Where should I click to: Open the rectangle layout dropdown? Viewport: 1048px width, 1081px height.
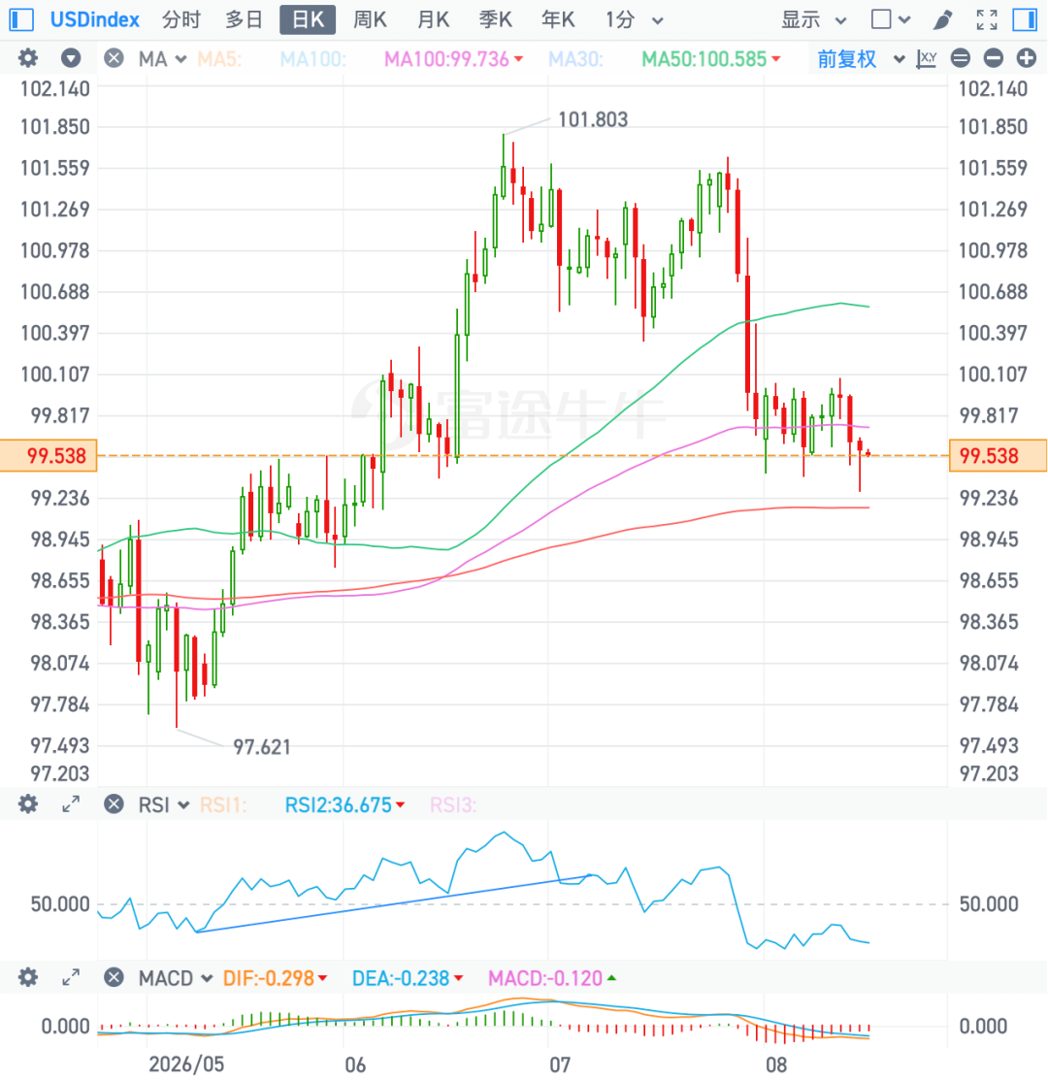[891, 19]
